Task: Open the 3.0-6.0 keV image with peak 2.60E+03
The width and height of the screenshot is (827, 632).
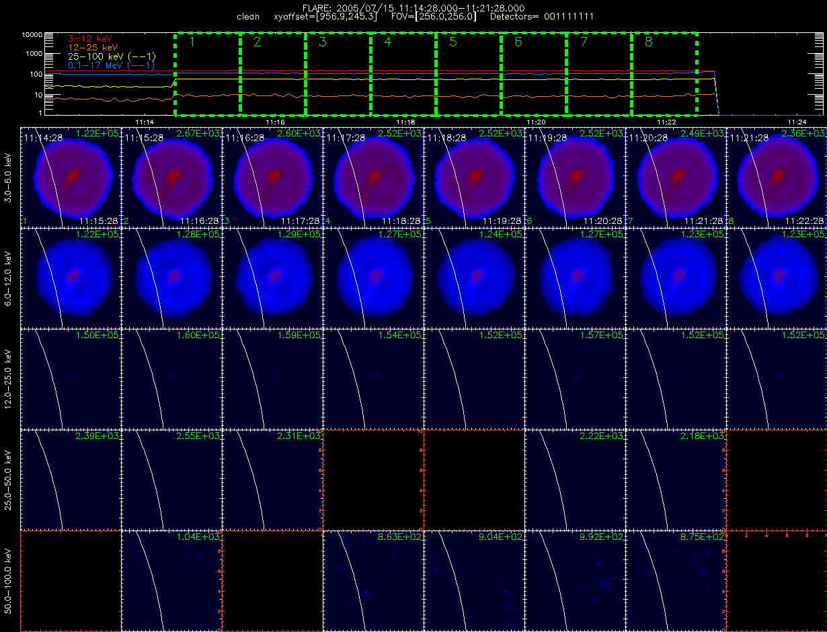Action: tap(272, 177)
